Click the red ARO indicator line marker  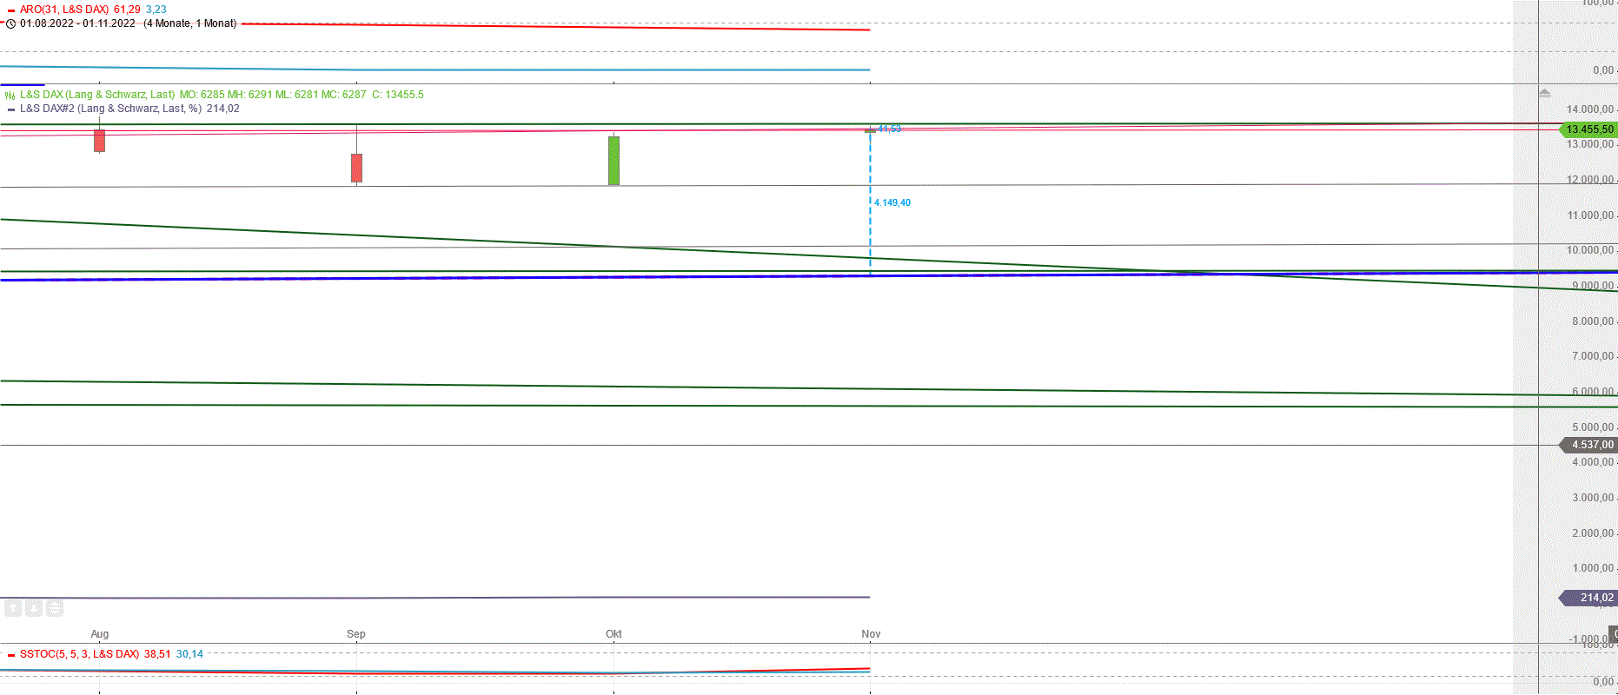(x=10, y=10)
